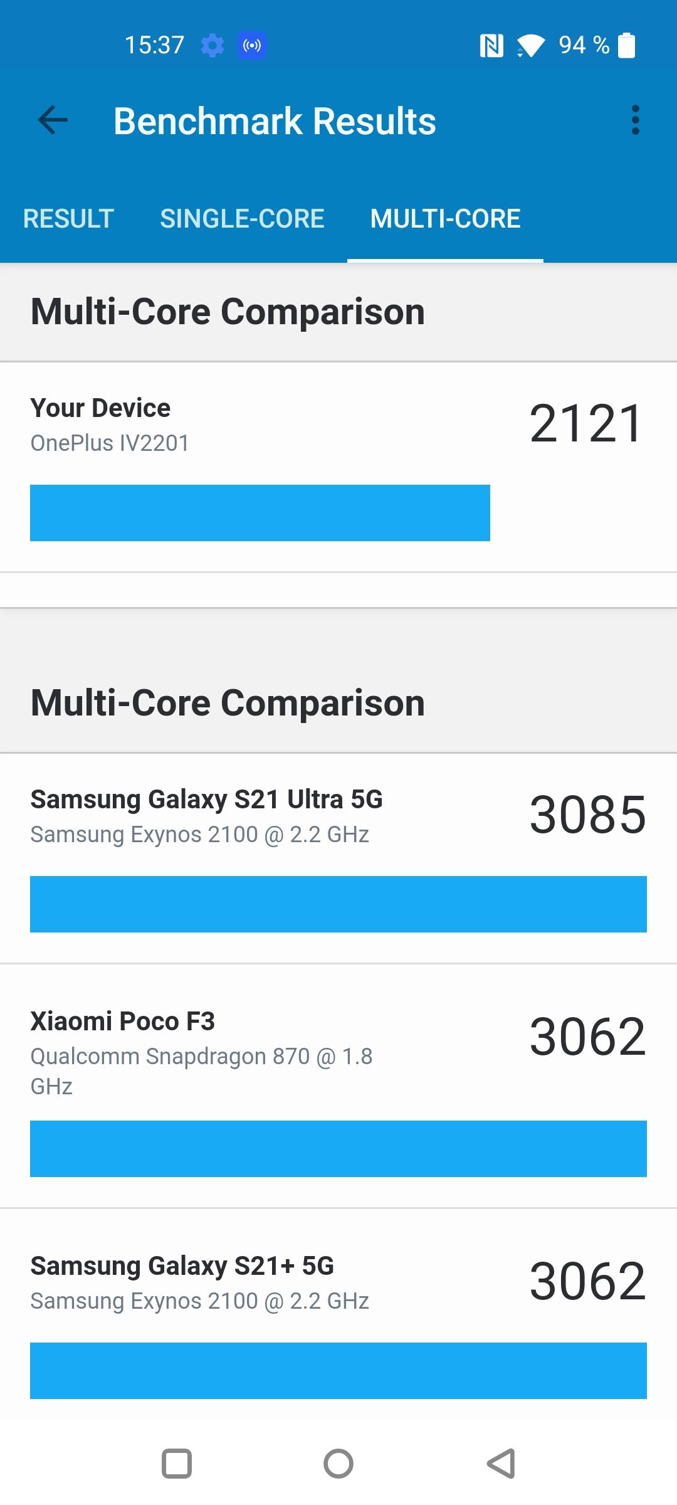Screen dimensions: 677x1505
Task: Tap the blue hotspot broadcast status icon
Action: (x=252, y=45)
